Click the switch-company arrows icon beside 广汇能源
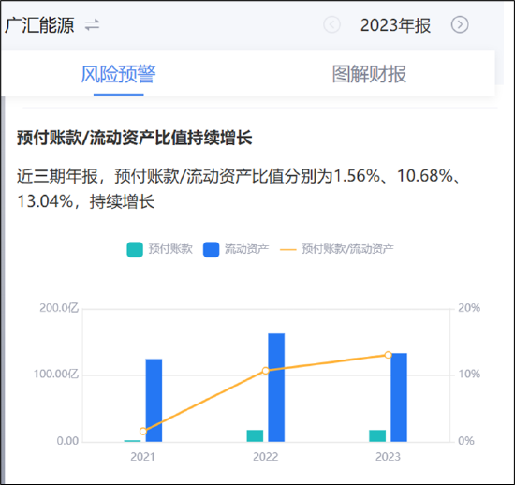Image resolution: width=515 pixels, height=485 pixels. click(92, 25)
